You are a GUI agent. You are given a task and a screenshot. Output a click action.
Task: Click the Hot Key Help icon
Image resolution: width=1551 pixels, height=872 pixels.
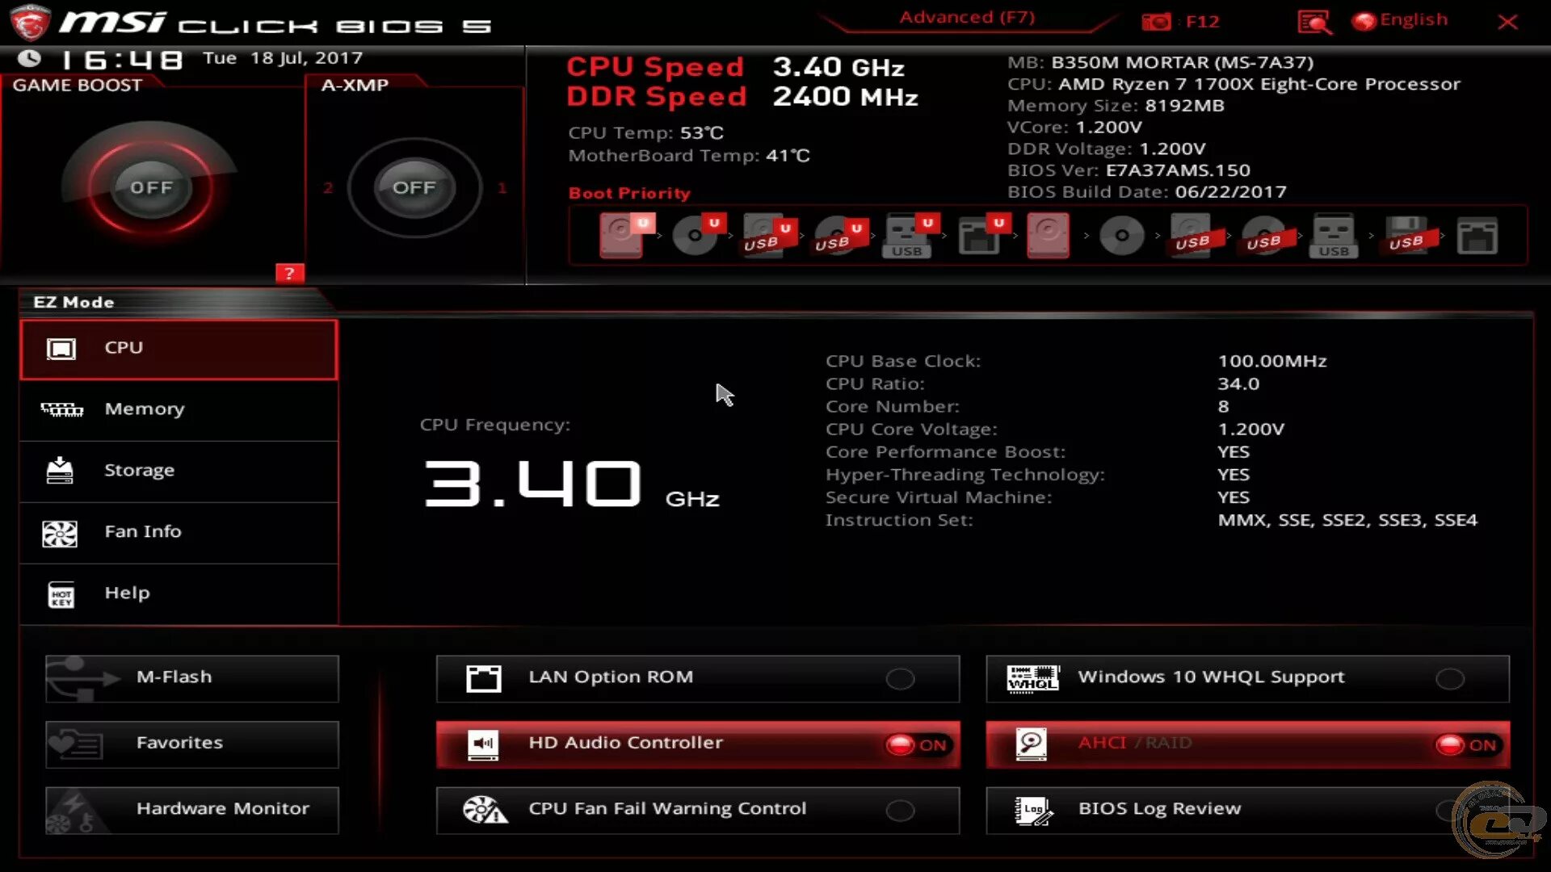tap(61, 595)
